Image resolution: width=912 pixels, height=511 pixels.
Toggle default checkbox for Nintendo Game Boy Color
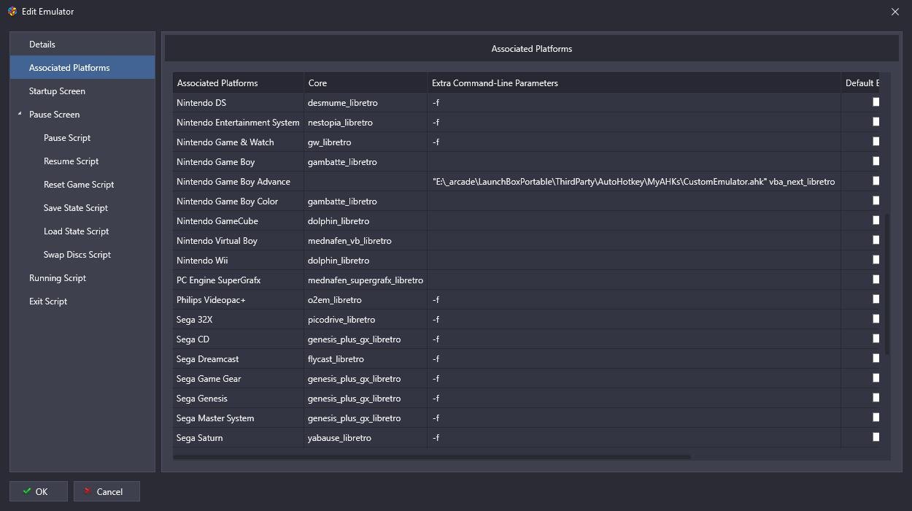tap(876, 201)
